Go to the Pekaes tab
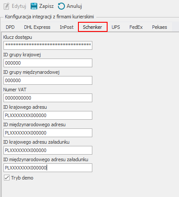The image size is (179, 197). coord(159,27)
